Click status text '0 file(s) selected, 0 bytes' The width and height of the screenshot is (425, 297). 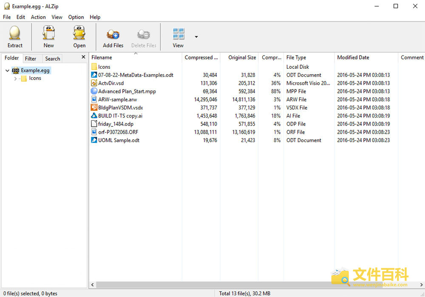30,293
